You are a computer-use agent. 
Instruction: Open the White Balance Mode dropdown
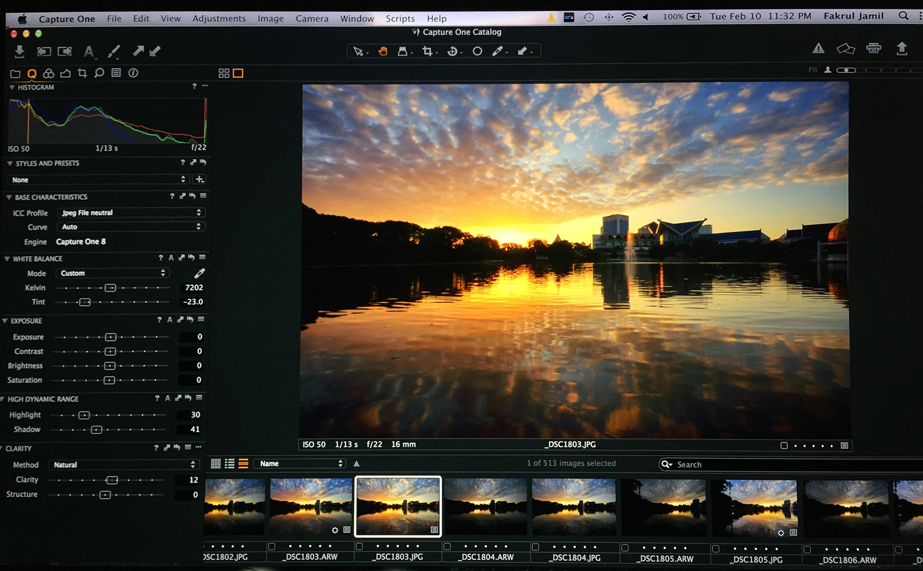(x=112, y=273)
